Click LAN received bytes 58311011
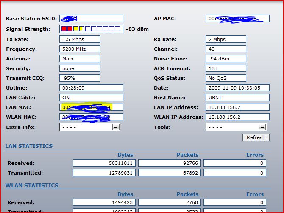This screenshot has width=284, height=213. [104, 163]
